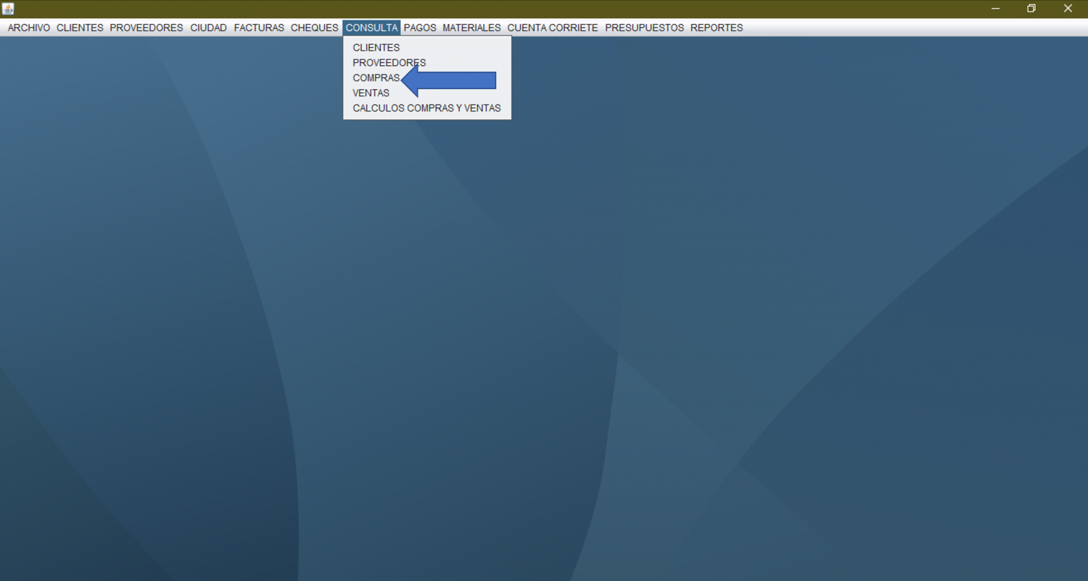Restore down the application window

tap(1031, 9)
